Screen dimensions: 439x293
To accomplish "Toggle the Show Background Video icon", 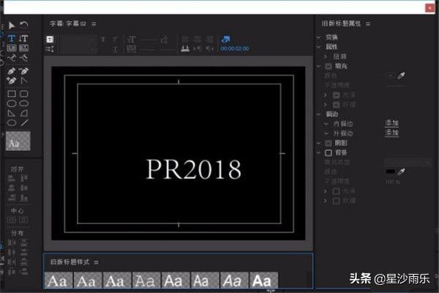I will [x=225, y=39].
